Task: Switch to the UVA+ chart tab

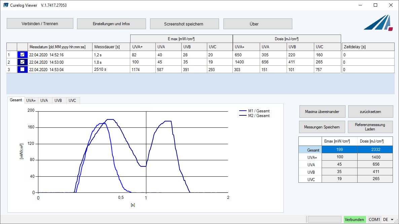Action: tap(31, 101)
